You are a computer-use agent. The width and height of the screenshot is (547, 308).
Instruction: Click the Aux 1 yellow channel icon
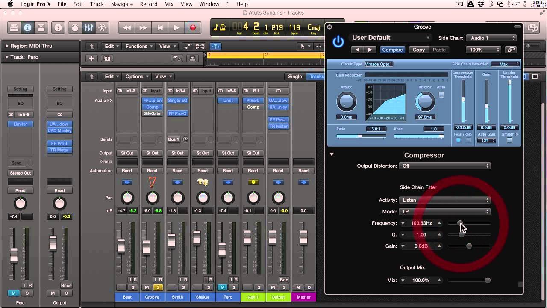pyautogui.click(x=253, y=182)
